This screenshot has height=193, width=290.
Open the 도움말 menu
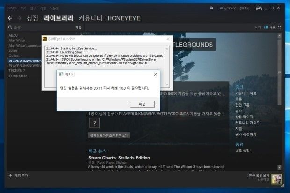pyautogui.click(x=54, y=8)
